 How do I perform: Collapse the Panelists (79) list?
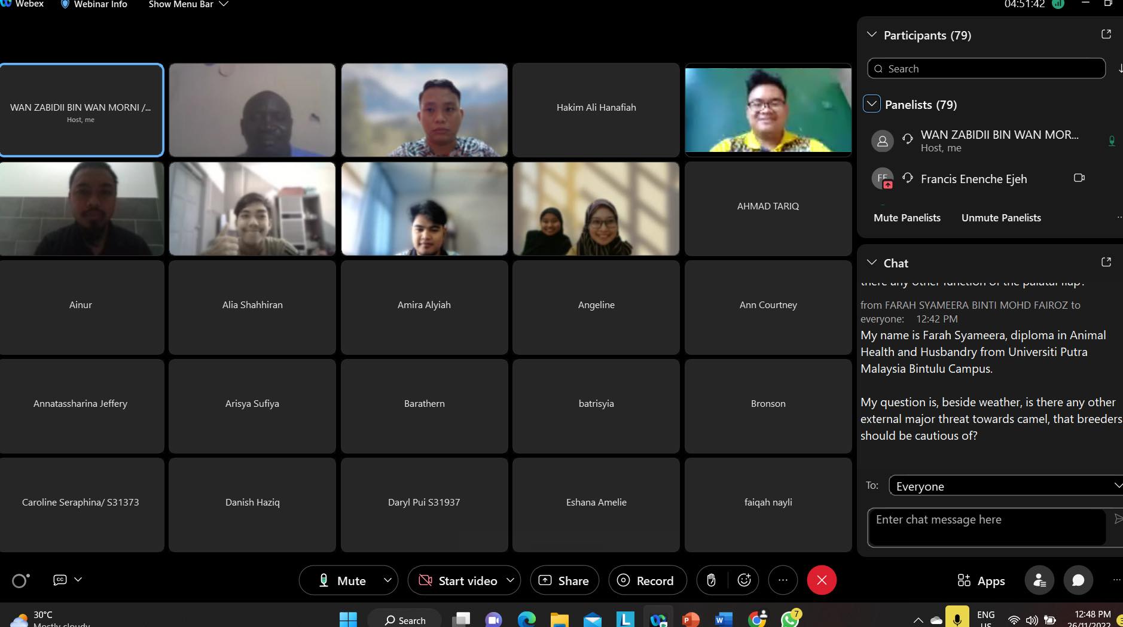tap(871, 104)
